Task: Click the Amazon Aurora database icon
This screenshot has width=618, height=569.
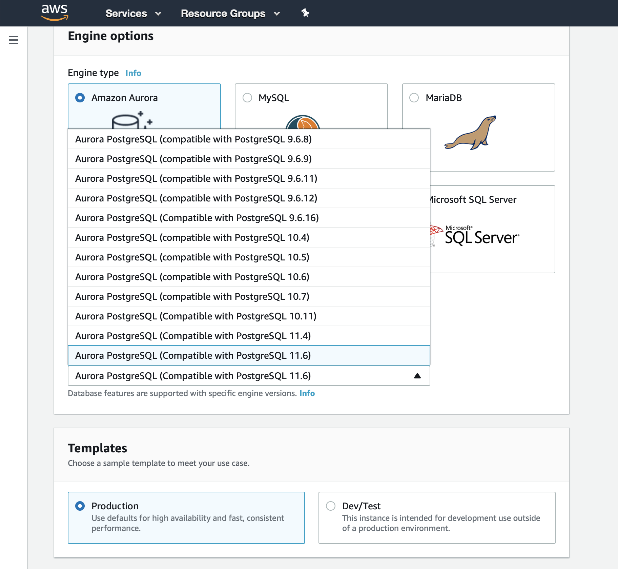Action: 132,120
